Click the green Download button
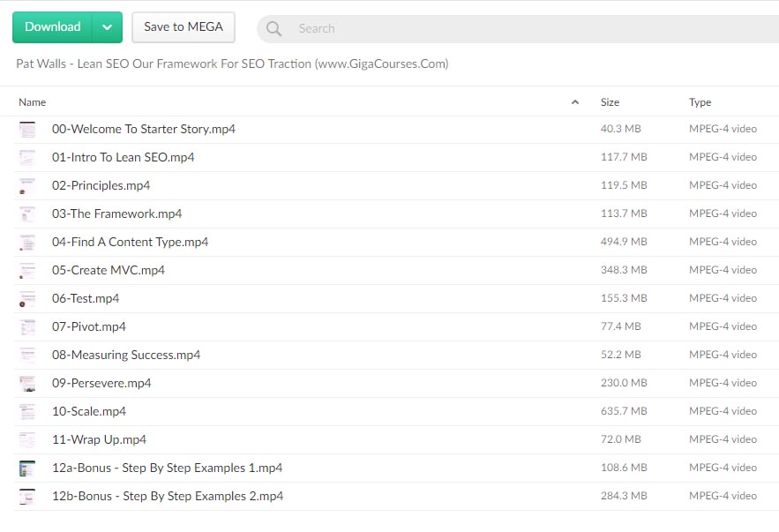Screen dimensions: 779x532 53,26
